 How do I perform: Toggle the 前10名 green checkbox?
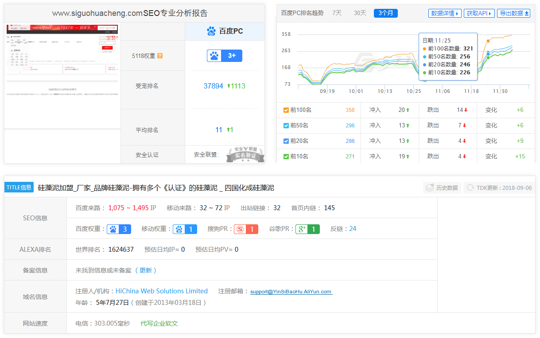point(286,157)
